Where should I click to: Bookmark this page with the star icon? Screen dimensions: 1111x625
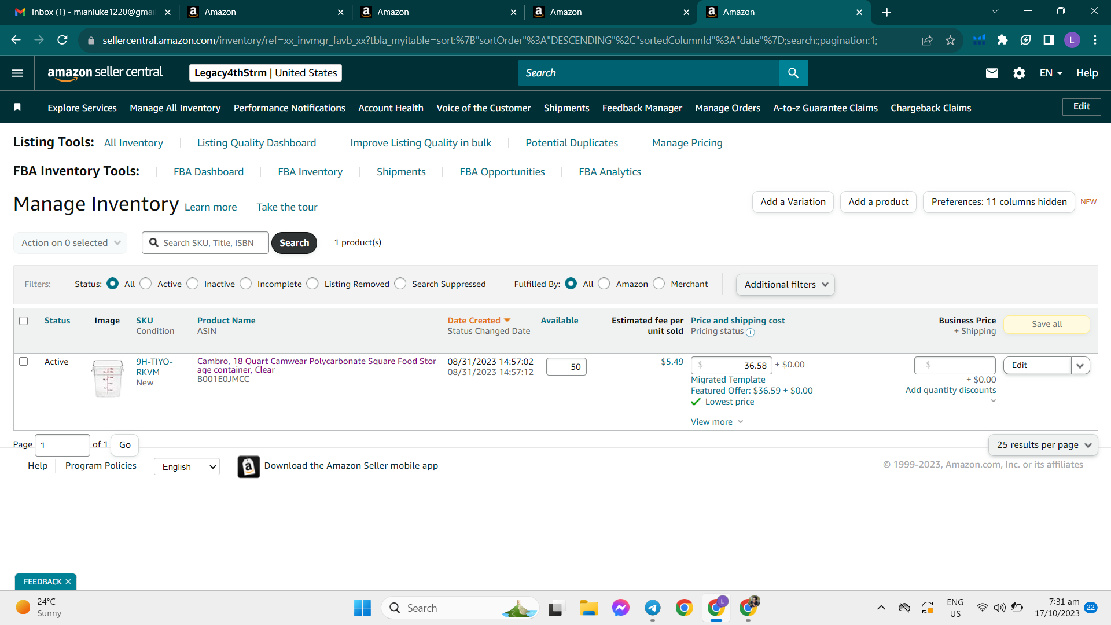point(950,40)
